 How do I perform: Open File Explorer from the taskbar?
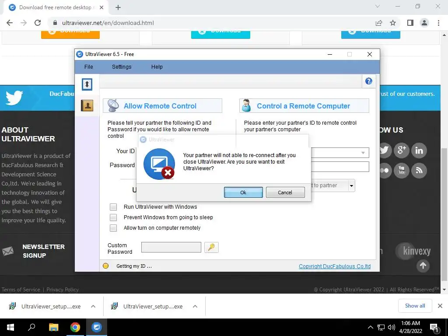coord(53,327)
